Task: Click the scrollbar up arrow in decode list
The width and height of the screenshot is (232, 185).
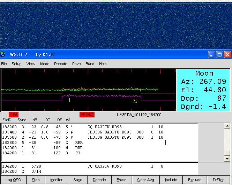Action: [x=227, y=126]
